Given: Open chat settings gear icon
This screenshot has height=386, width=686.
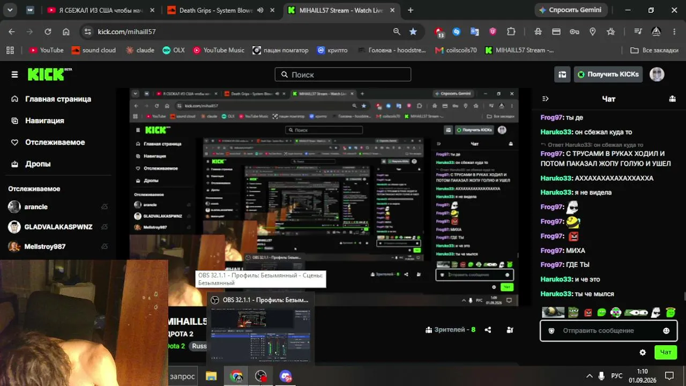Looking at the screenshot, I should click(643, 352).
